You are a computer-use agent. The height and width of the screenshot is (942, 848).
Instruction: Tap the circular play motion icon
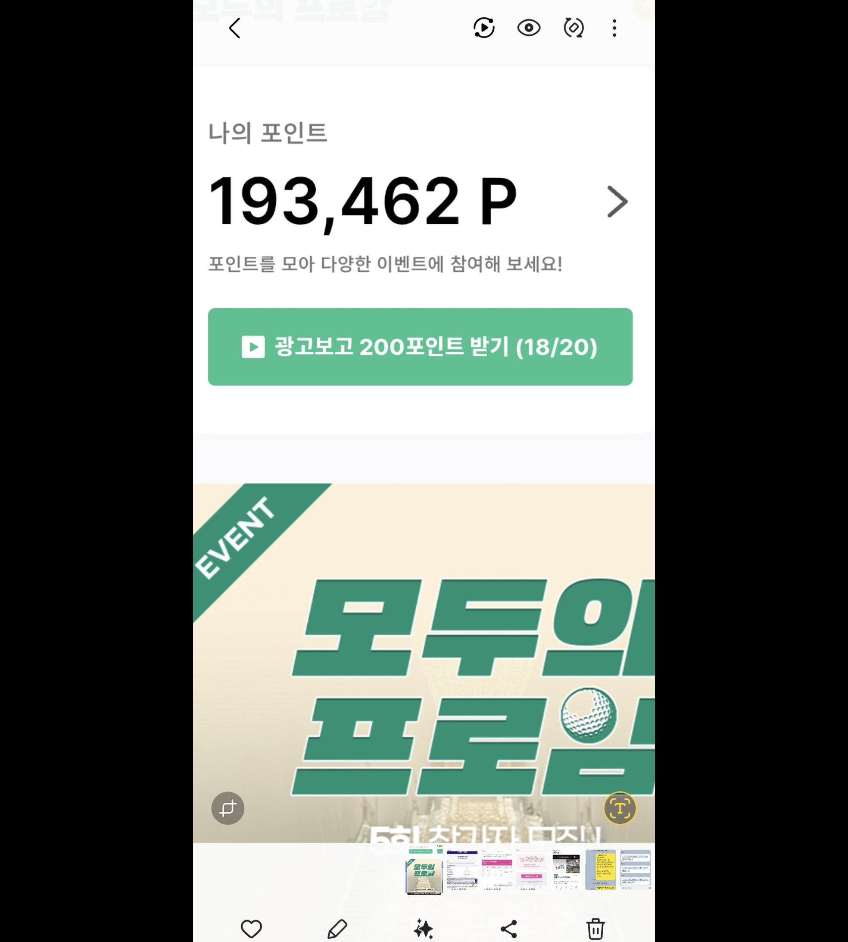coord(483,28)
